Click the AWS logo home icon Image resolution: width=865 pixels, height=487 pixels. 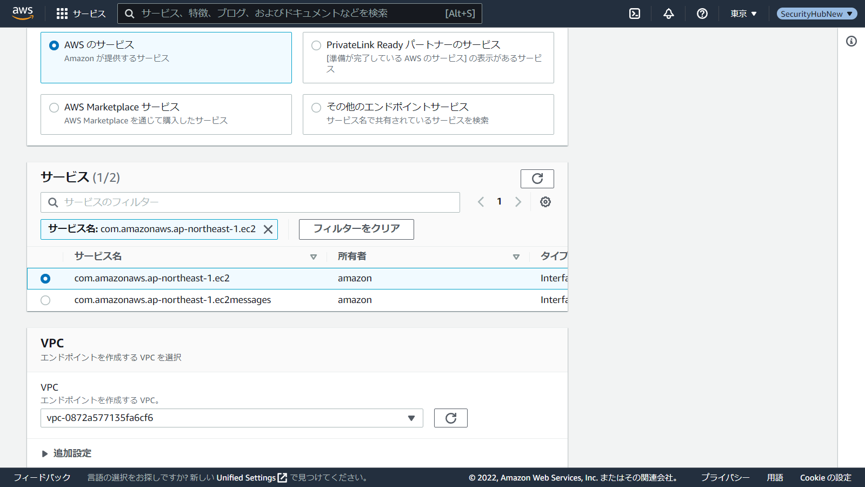point(23,13)
